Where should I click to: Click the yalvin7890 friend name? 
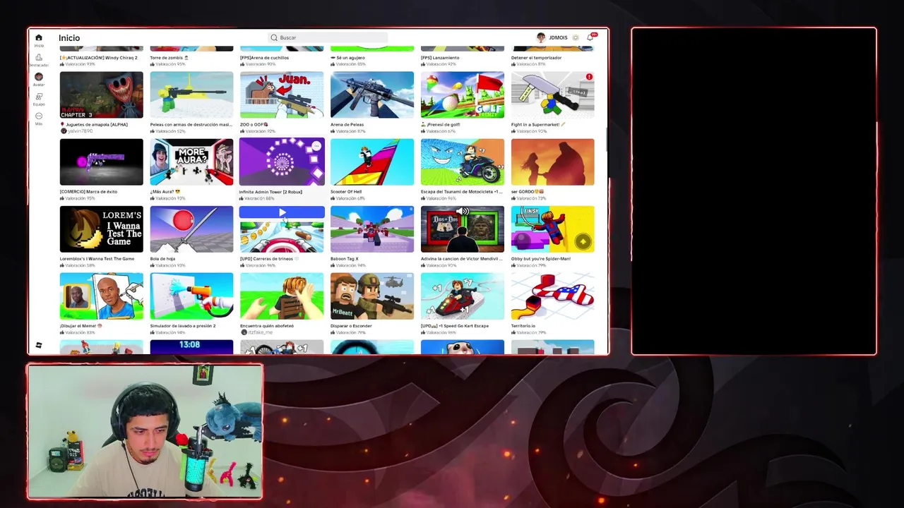pos(80,131)
